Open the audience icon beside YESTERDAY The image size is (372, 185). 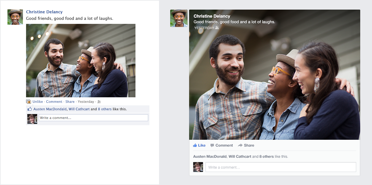click(x=218, y=28)
